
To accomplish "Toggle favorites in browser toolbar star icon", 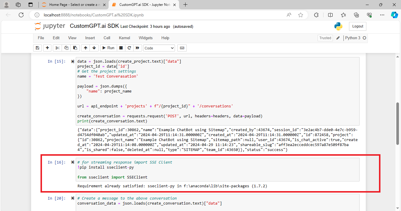I will 300,15.
